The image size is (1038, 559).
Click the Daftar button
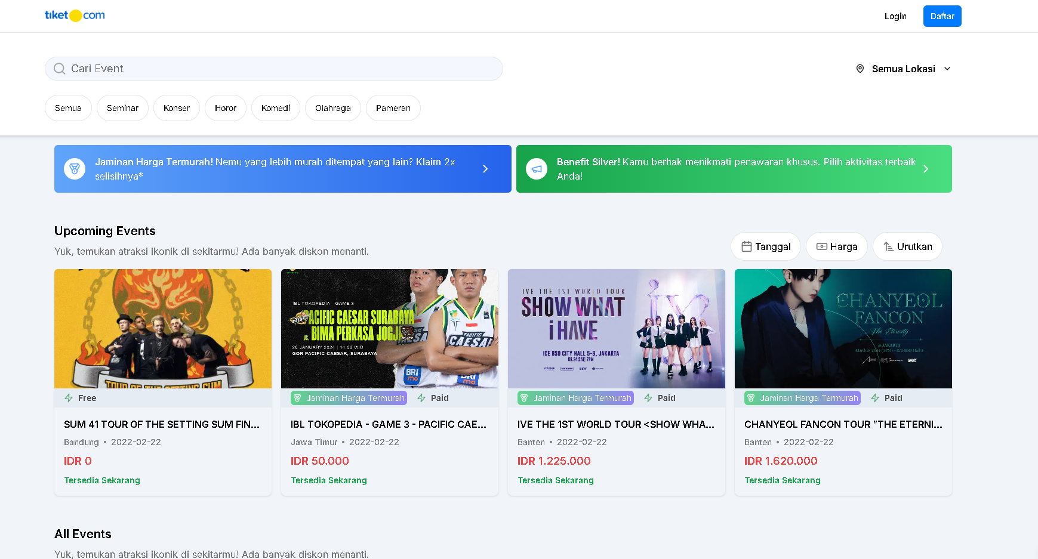point(942,16)
